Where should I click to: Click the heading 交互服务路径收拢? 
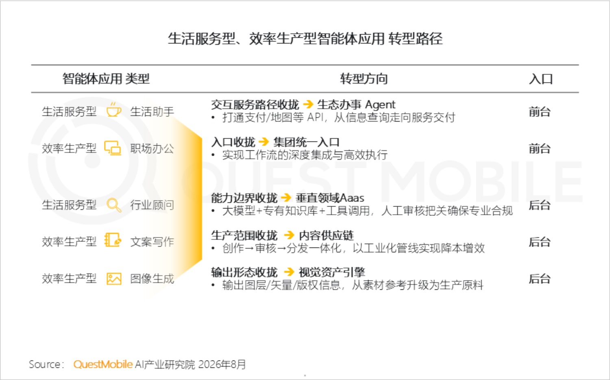tap(255, 105)
